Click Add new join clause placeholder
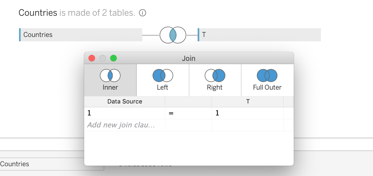 [121, 125]
